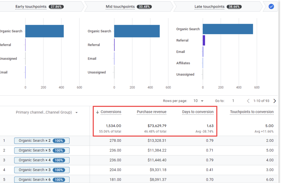Click Organic Search bar in Mid touchpoints chart
Viewport: 281px width, 183px height.
point(137,31)
